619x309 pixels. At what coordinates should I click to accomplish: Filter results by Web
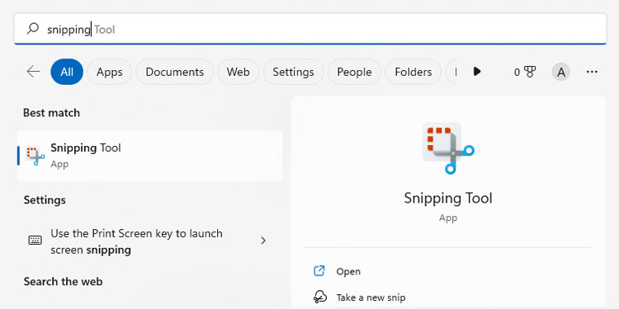[238, 72]
